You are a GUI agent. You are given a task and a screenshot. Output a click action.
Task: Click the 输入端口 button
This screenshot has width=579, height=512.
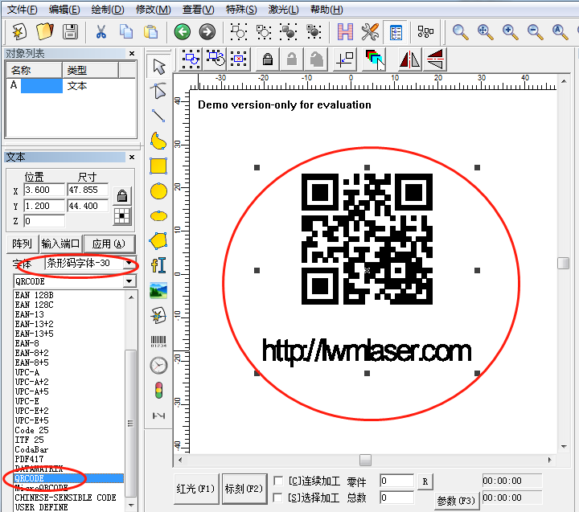click(x=60, y=244)
